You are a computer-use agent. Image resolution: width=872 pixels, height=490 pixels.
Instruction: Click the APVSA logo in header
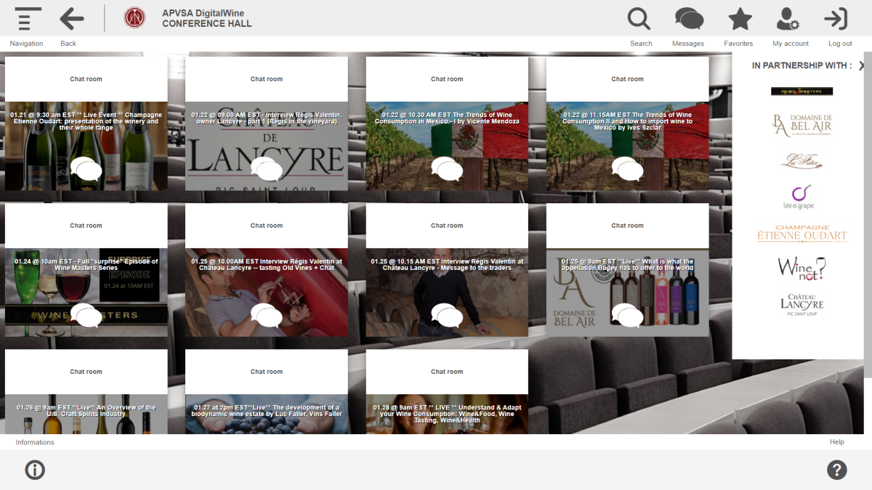134,18
